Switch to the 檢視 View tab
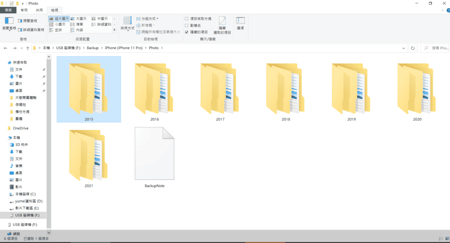This screenshot has width=450, height=243. 54,10
